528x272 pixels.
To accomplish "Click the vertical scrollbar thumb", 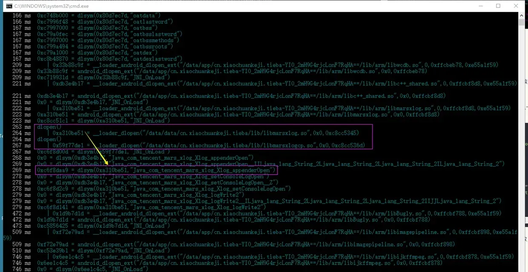I will tap(522, 23).
